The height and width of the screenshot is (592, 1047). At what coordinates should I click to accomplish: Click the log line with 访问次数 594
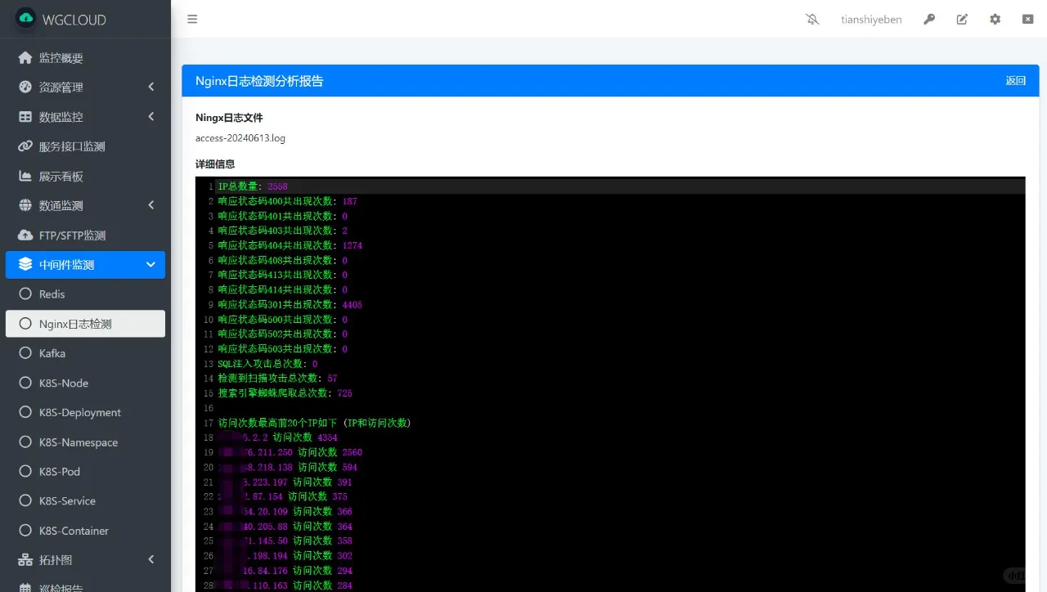[287, 467]
